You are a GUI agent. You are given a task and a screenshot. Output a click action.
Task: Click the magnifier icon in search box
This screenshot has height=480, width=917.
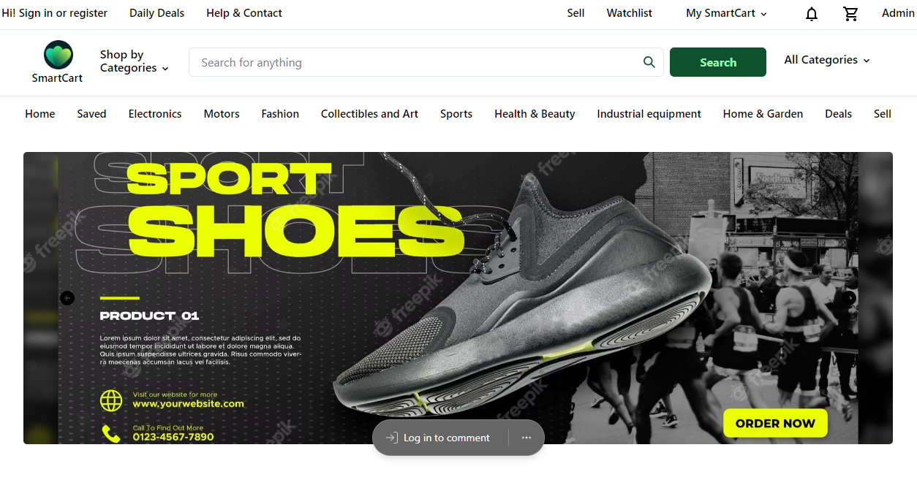coord(649,62)
